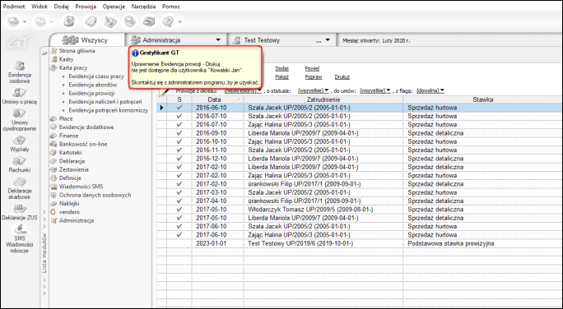The height and width of the screenshot is (309, 563).
Task: Expand the Administracja department dropdown
Action: 218,39
